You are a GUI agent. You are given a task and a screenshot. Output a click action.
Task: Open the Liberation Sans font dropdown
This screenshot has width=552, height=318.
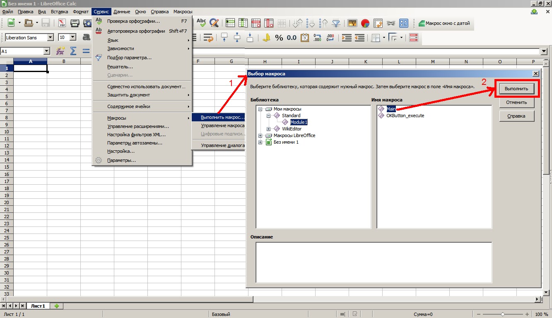click(51, 37)
